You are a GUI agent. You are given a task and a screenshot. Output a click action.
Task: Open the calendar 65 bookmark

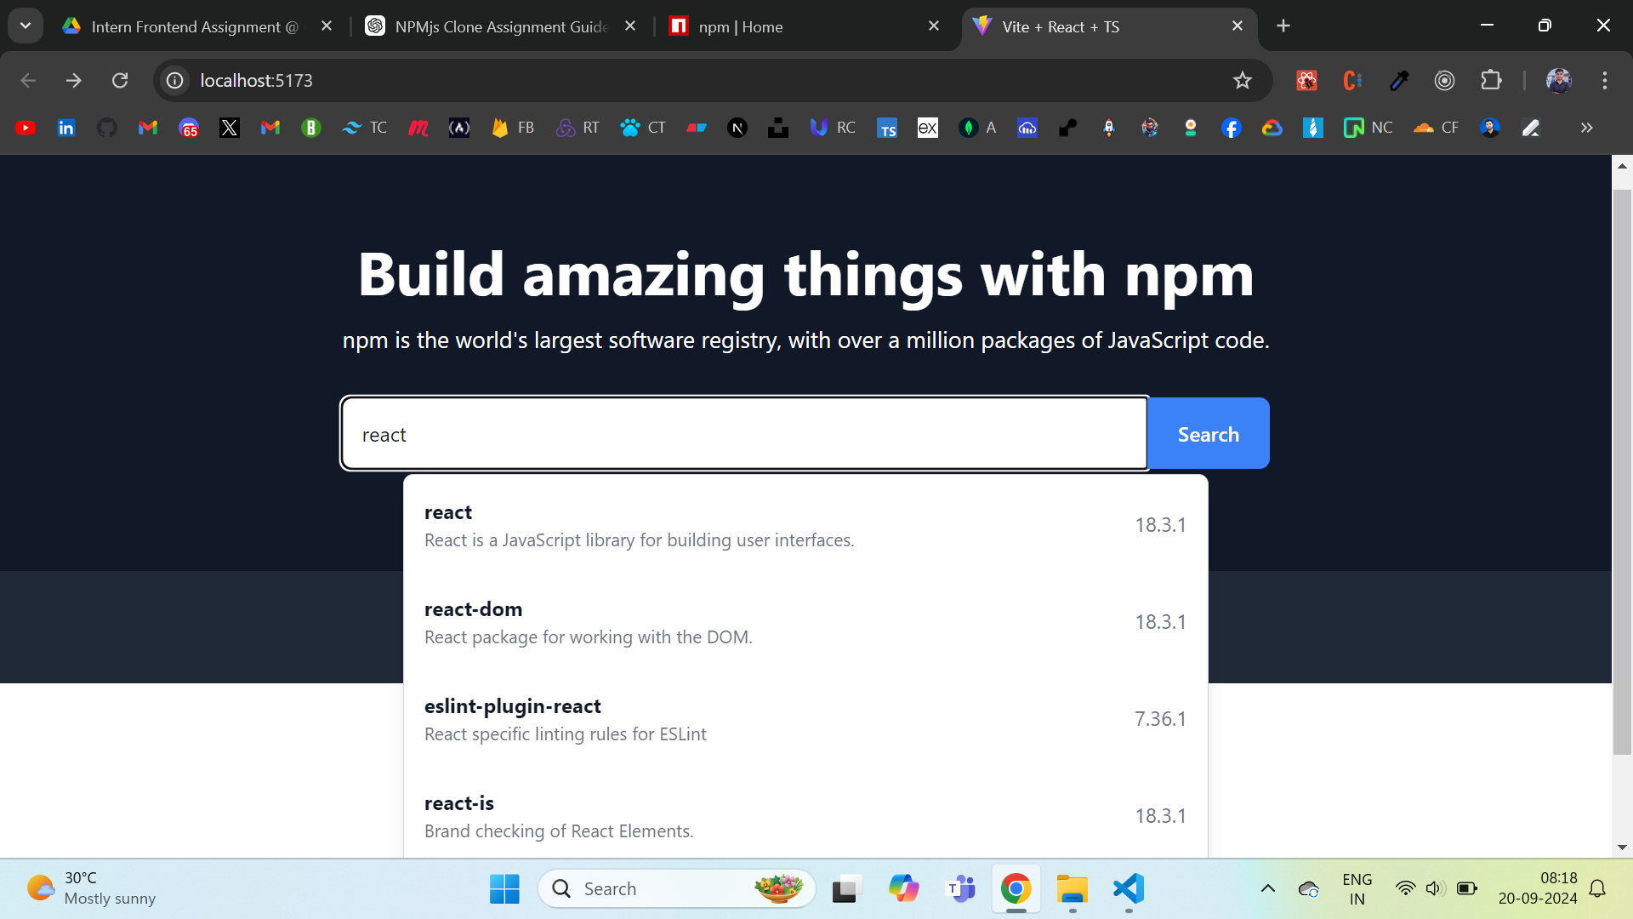[x=189, y=128]
